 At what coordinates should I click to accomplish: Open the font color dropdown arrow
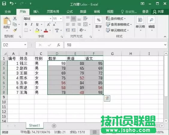point(50,30)
